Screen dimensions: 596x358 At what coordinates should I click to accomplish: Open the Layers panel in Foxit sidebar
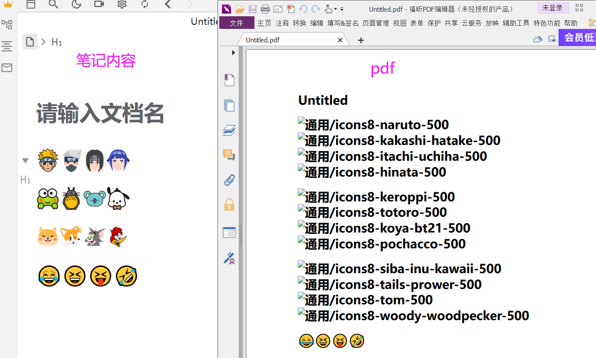click(229, 131)
